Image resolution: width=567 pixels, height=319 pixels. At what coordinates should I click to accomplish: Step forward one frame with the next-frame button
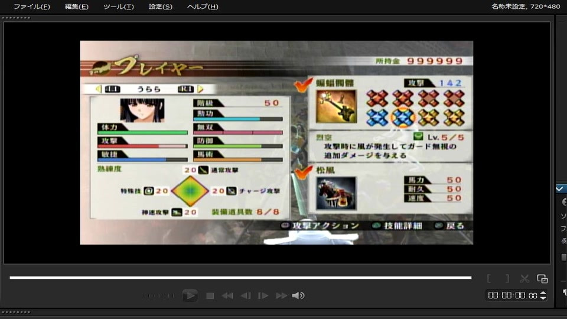263,296
